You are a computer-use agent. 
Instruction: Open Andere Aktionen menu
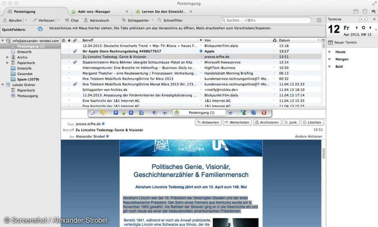point(308,137)
